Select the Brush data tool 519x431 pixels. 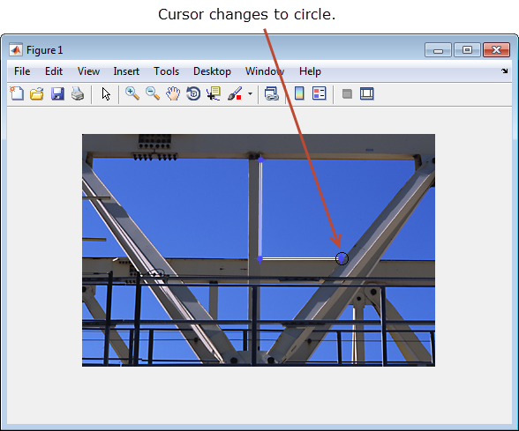(235, 93)
